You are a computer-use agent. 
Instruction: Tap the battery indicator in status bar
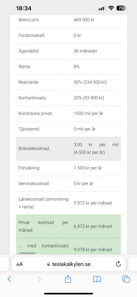click(121, 8)
